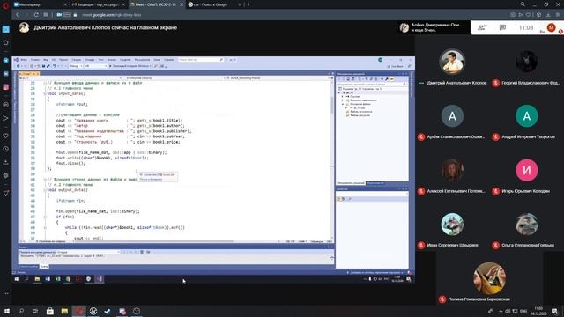The height and width of the screenshot is (317, 564).
Task: Close the Поиск в Google tab
Action: tap(240, 4)
